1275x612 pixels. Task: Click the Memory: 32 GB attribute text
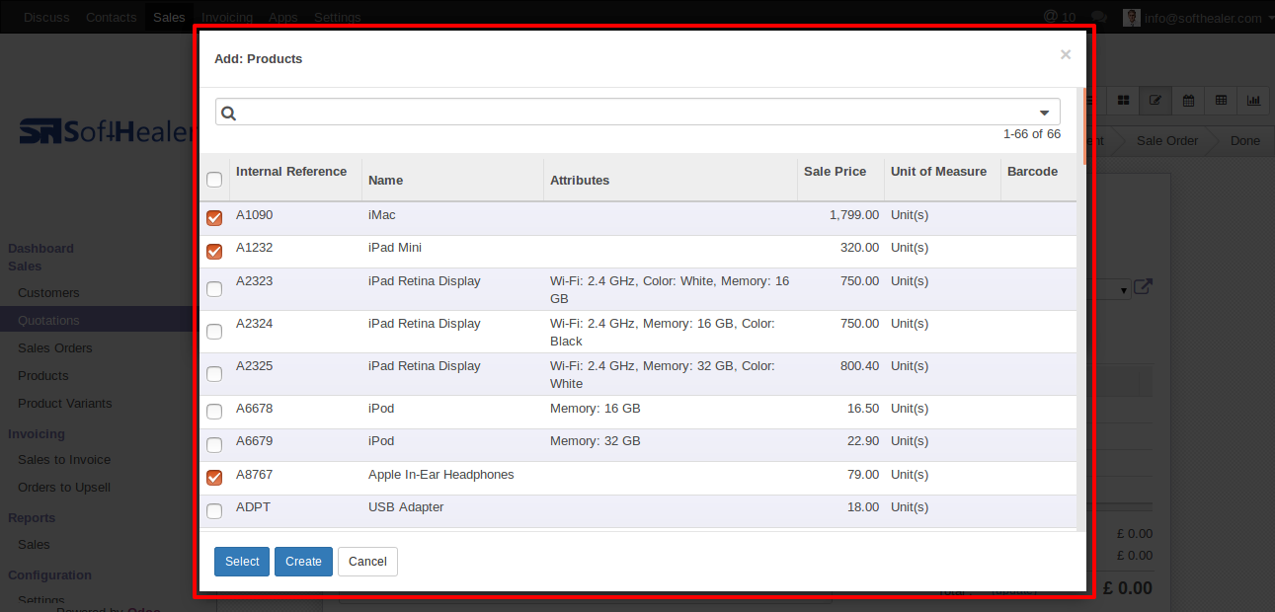pos(596,440)
